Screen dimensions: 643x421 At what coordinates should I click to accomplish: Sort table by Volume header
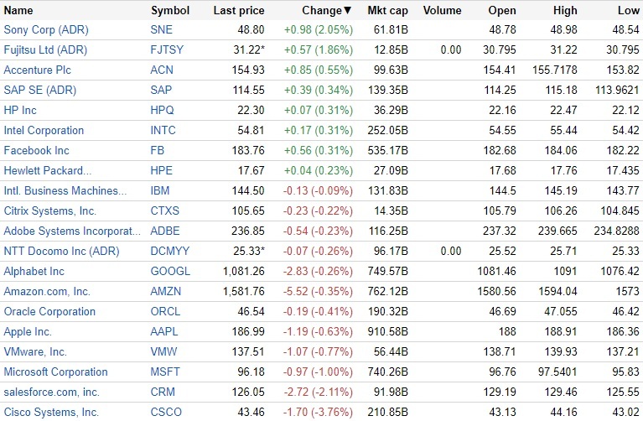(442, 11)
